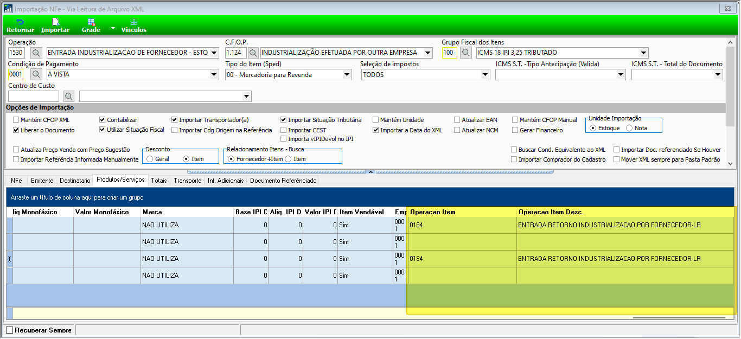Click the Vínculos toolbar icon
This screenshot has width=741, height=339.
coord(134,25)
